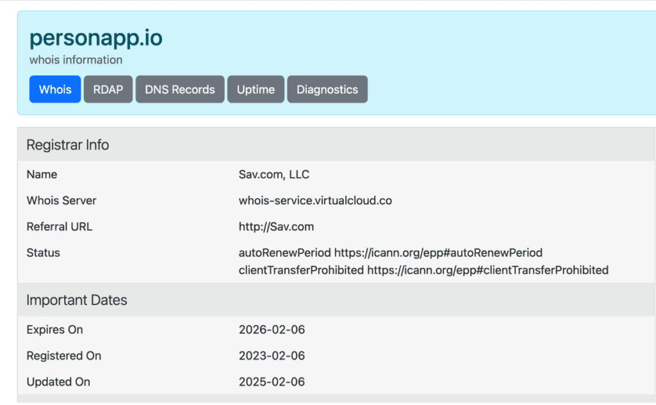Click the Registered On label
The width and height of the screenshot is (656, 405).
point(63,356)
